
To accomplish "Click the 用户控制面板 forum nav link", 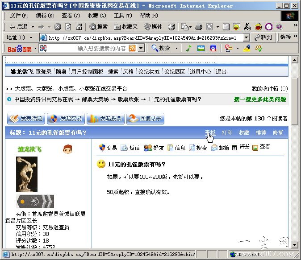I will pos(87,71).
